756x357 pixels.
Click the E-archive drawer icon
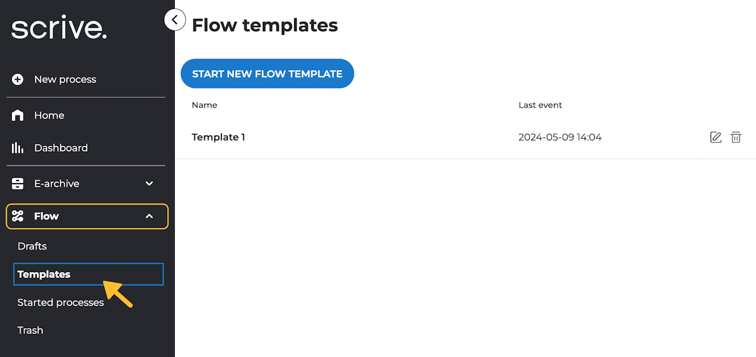tap(18, 184)
